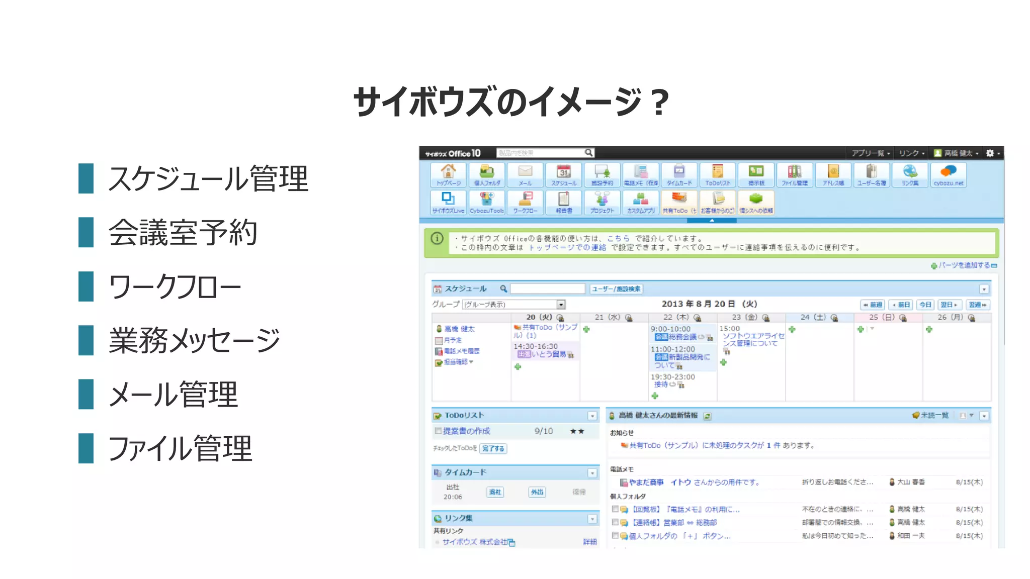Jump to 今日 in schedule

pos(925,305)
